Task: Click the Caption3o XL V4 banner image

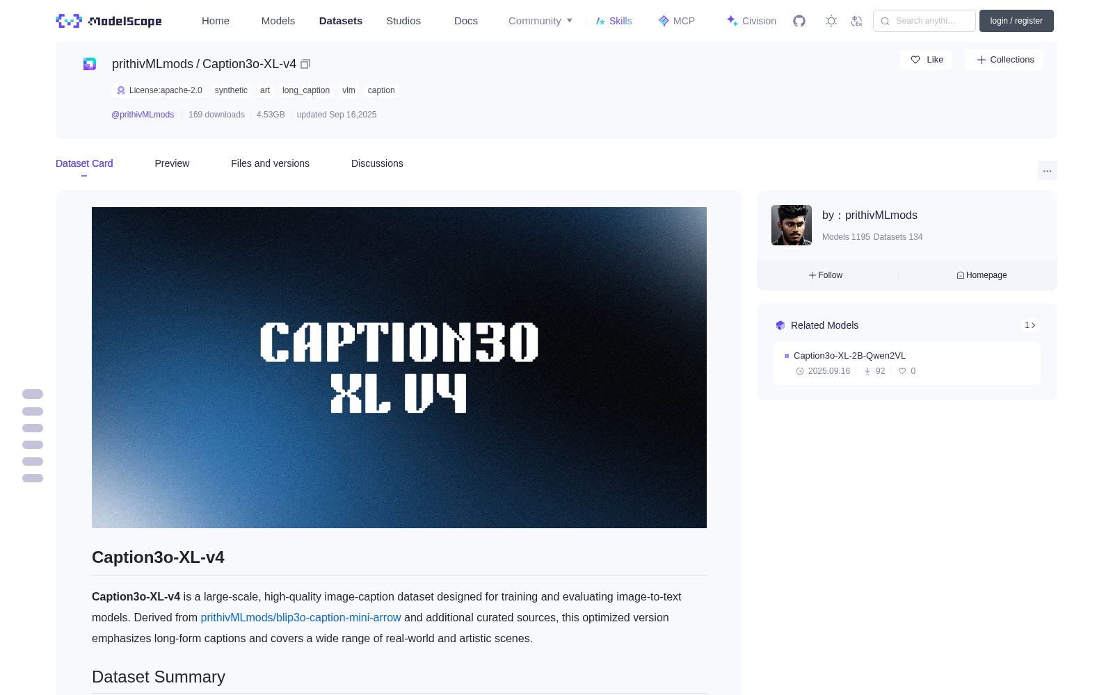Action: (399, 368)
